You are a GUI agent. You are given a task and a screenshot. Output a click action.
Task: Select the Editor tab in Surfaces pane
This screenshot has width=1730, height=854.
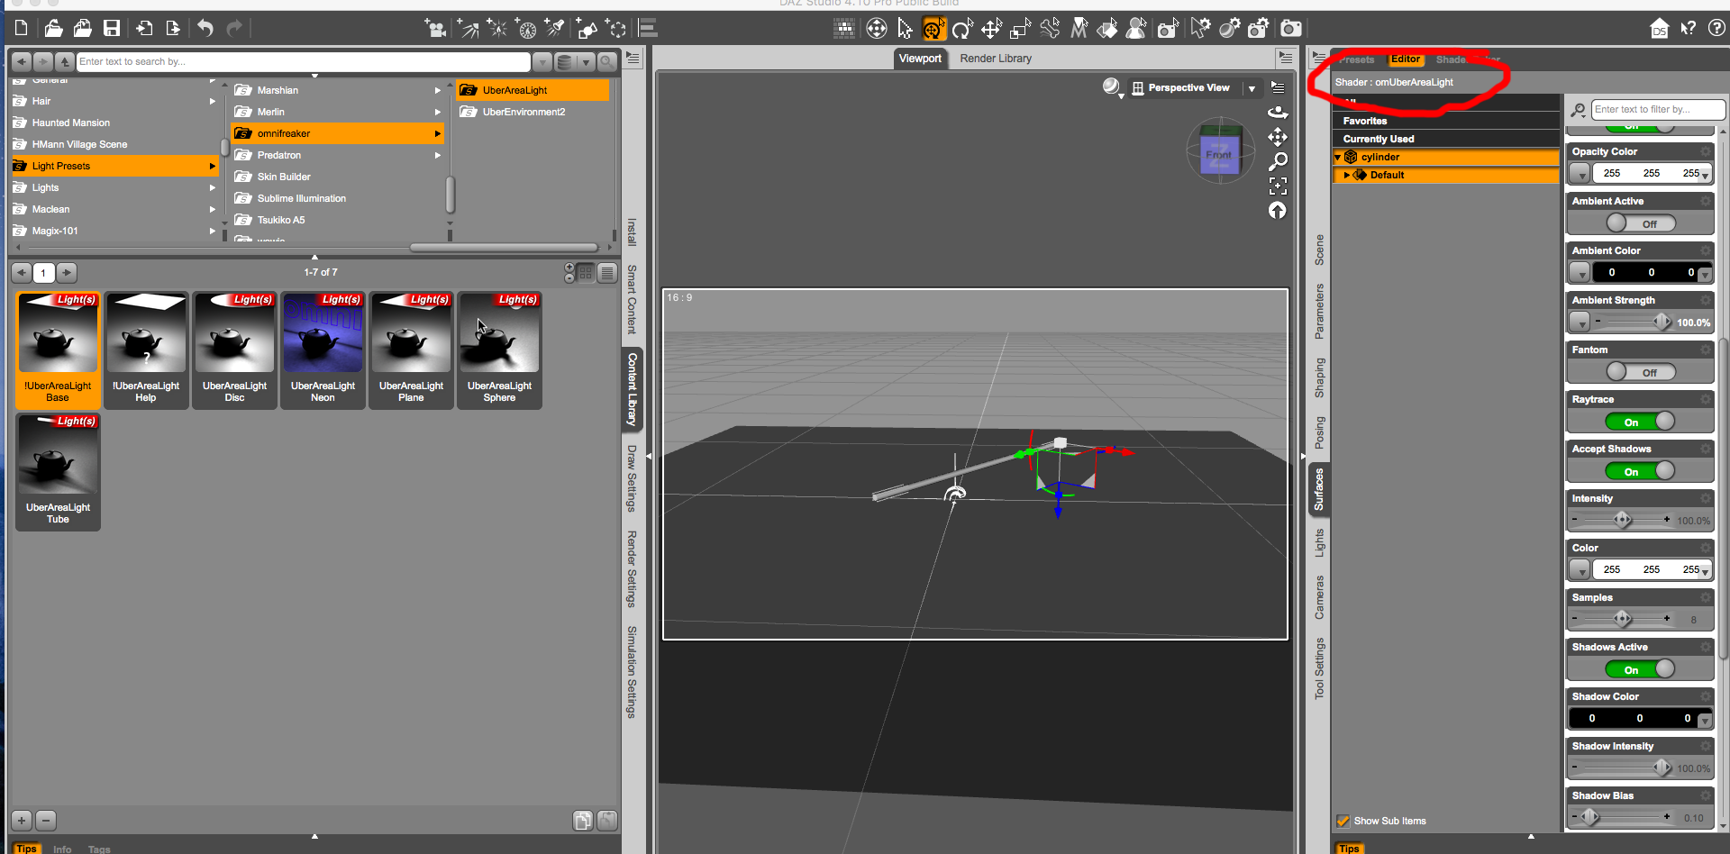[x=1405, y=59]
